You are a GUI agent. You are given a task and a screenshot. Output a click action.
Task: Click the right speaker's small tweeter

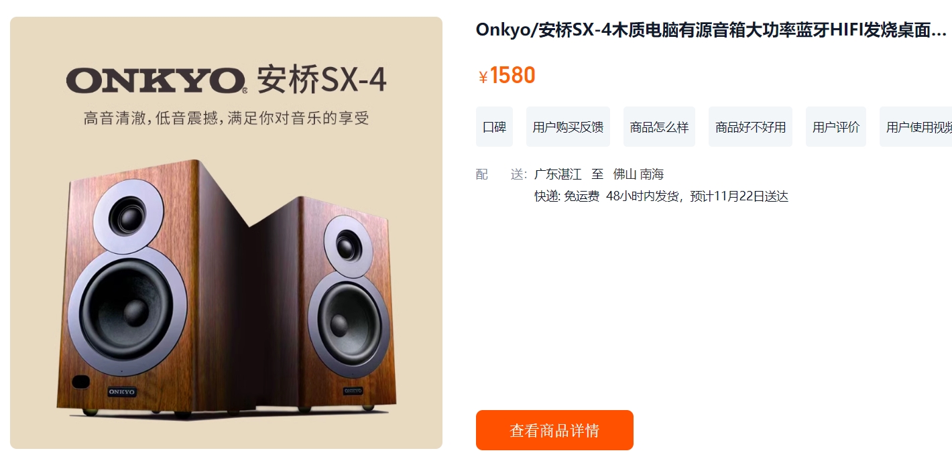pyautogui.click(x=349, y=244)
